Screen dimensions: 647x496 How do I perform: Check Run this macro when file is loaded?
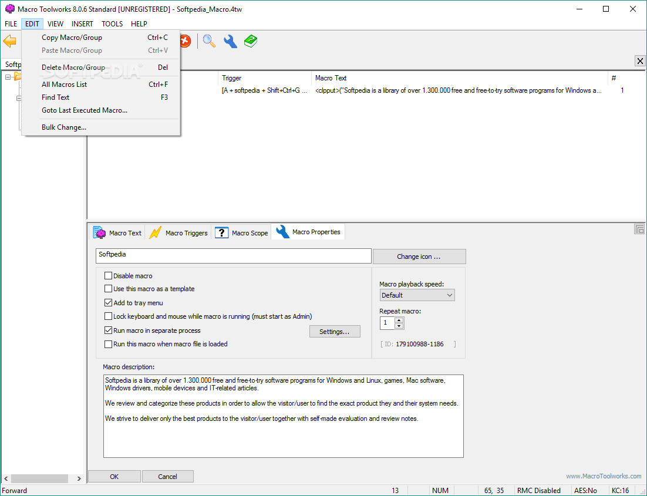(108, 344)
